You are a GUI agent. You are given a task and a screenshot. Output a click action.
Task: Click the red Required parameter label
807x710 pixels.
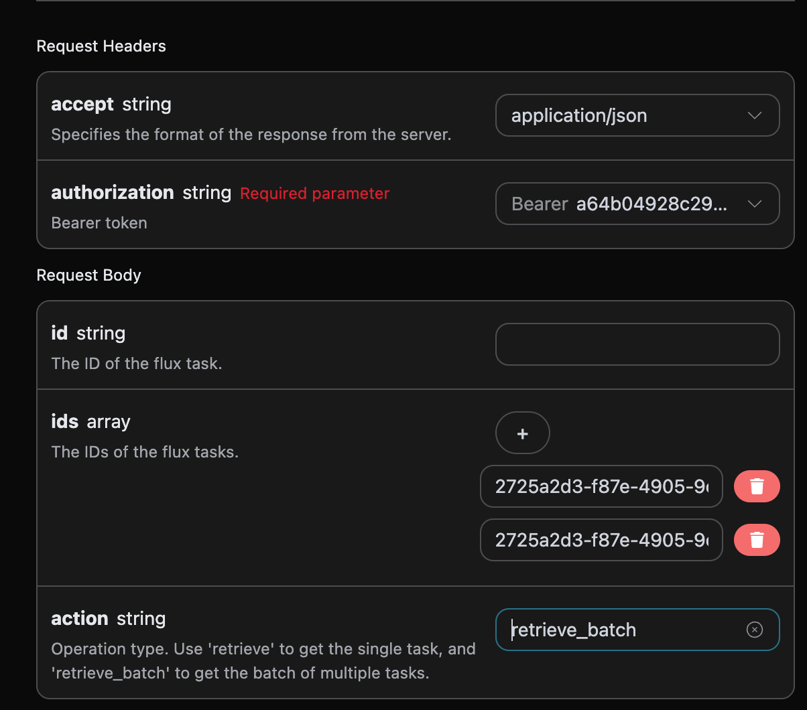coord(314,194)
